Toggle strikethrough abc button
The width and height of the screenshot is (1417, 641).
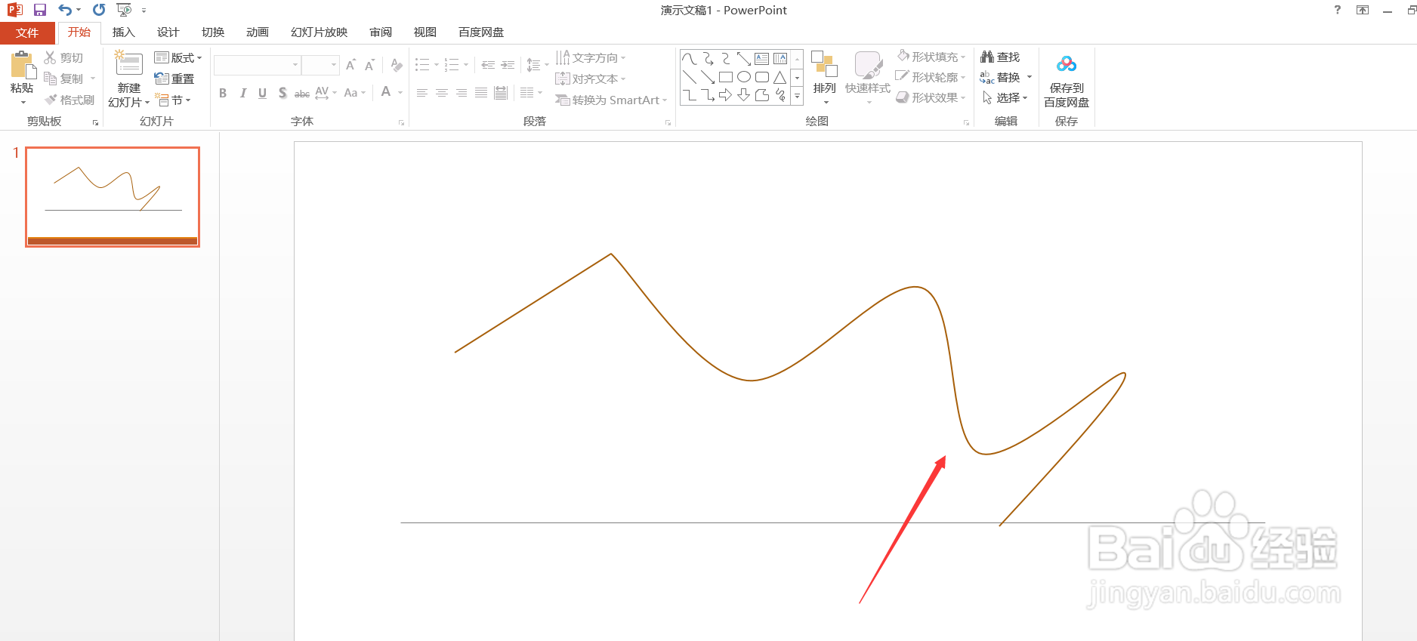pyautogui.click(x=302, y=93)
